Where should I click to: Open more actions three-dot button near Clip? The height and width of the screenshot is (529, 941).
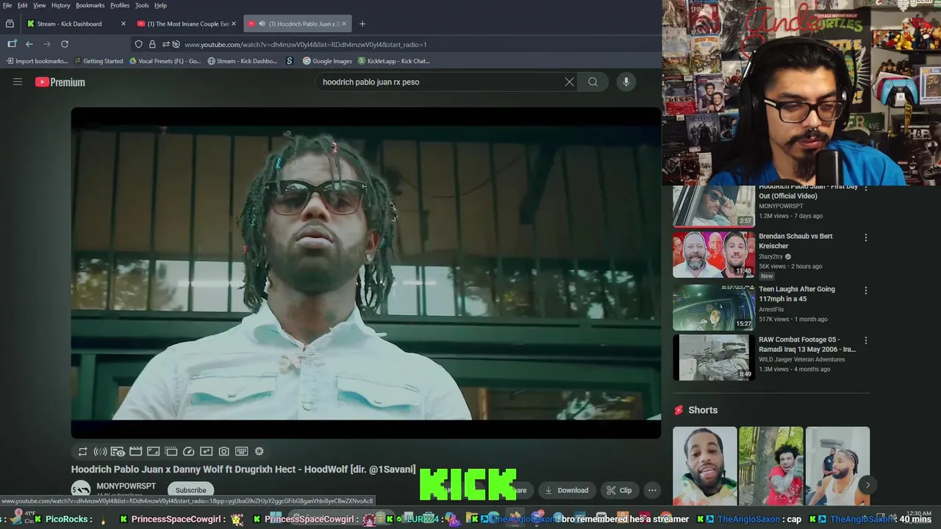[652, 490]
